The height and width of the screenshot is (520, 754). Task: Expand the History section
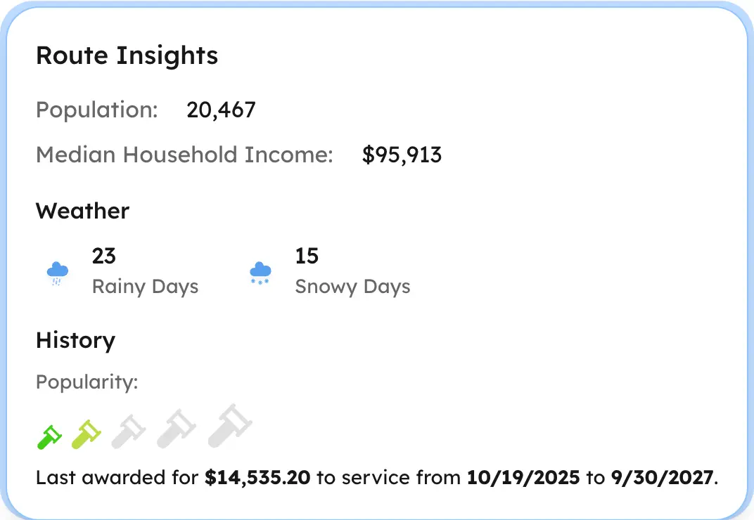click(x=75, y=340)
